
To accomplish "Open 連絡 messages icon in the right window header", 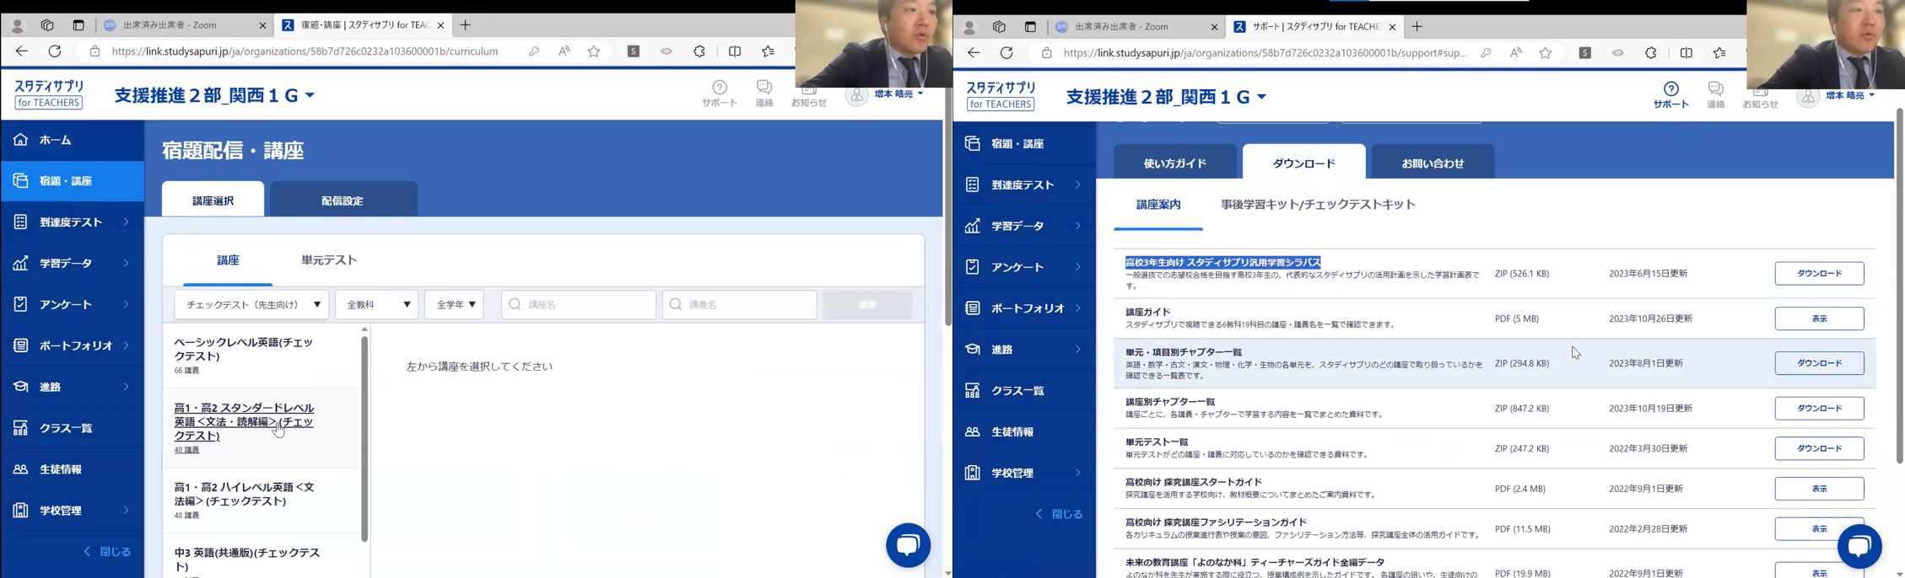I will (x=1716, y=94).
